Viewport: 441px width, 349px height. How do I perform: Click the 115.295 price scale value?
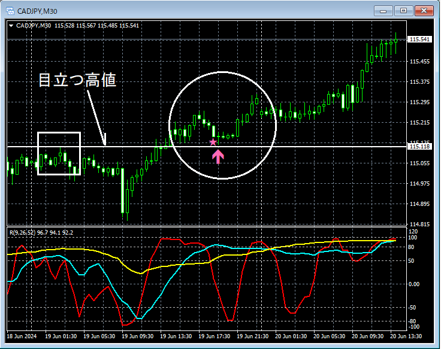(x=419, y=102)
